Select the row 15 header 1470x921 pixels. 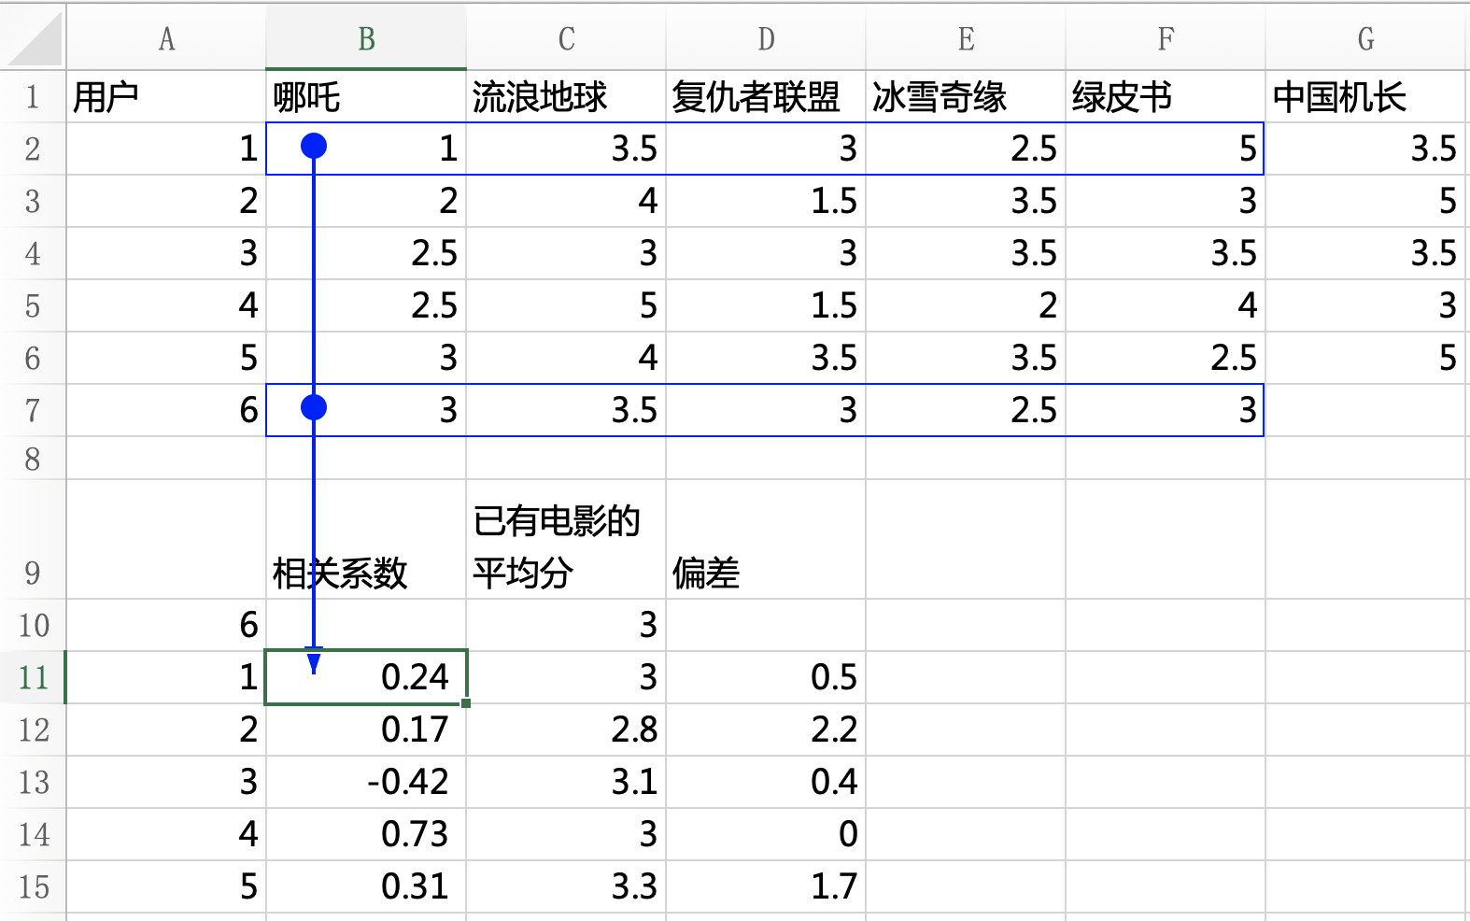(x=33, y=886)
